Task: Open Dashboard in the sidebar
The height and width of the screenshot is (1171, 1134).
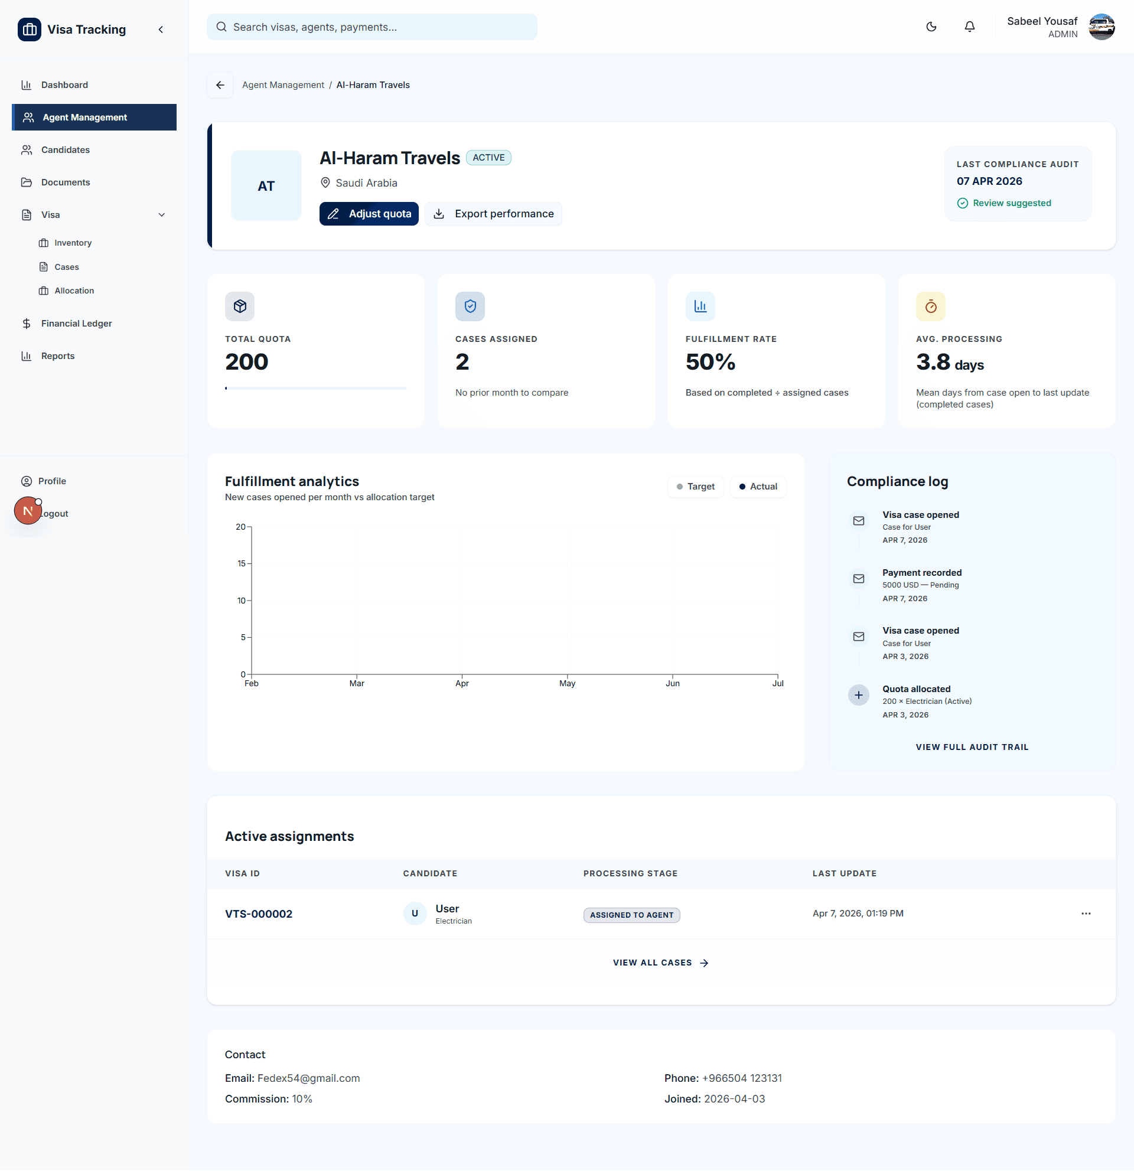Action: click(94, 85)
